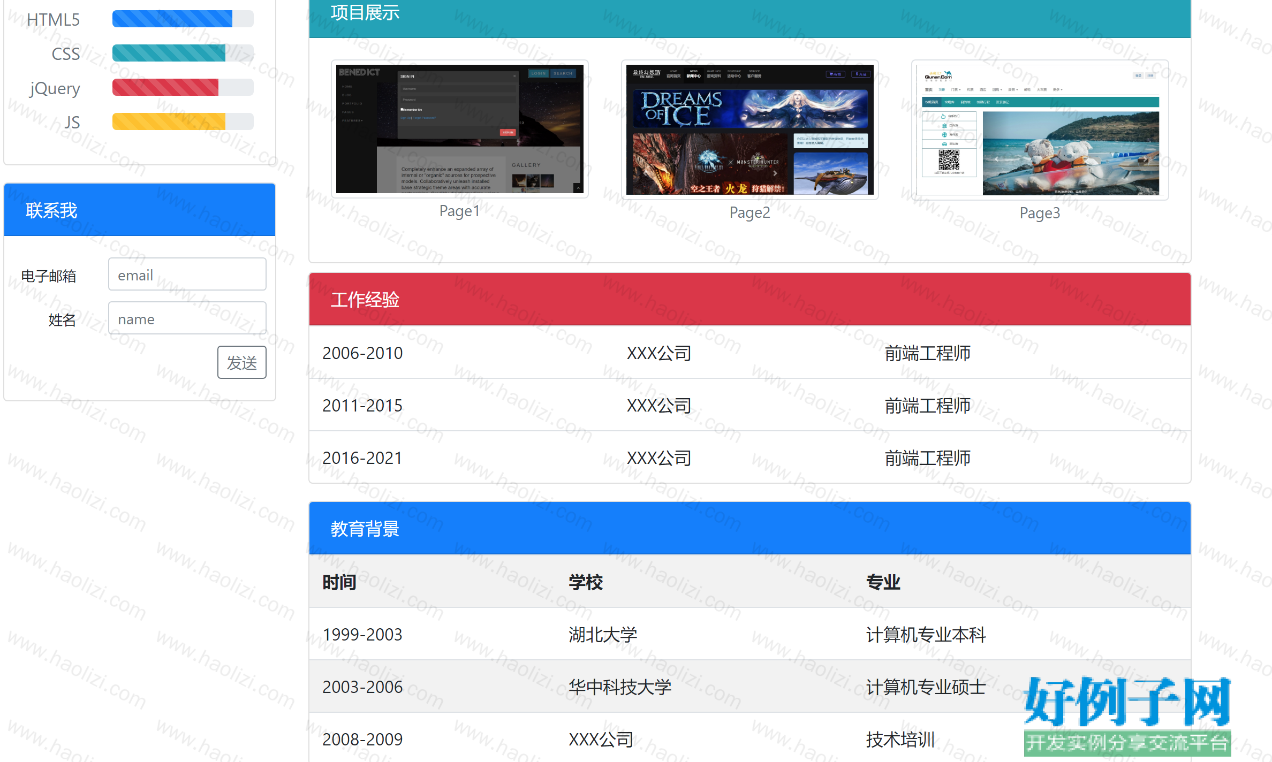Select the CSS skill label
This screenshot has height=762, width=1272.
click(66, 54)
